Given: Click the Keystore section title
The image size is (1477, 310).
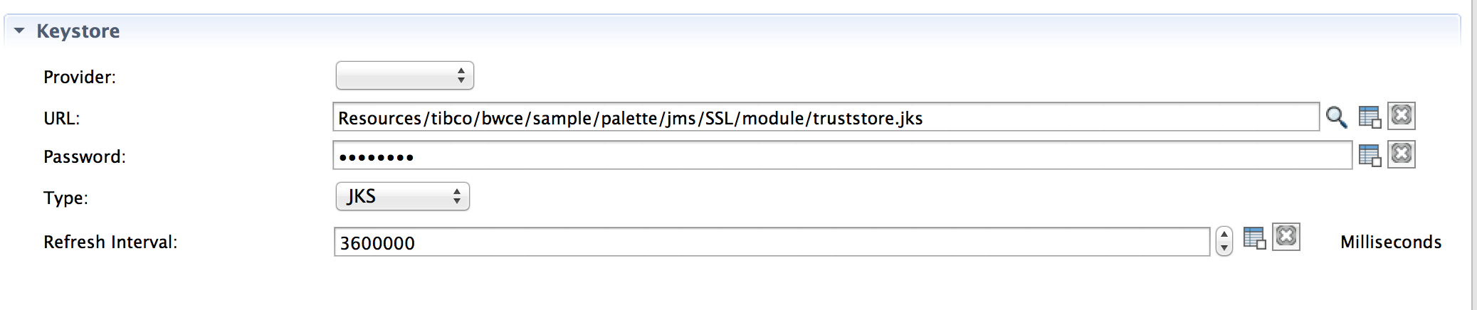Looking at the screenshot, I should point(78,31).
